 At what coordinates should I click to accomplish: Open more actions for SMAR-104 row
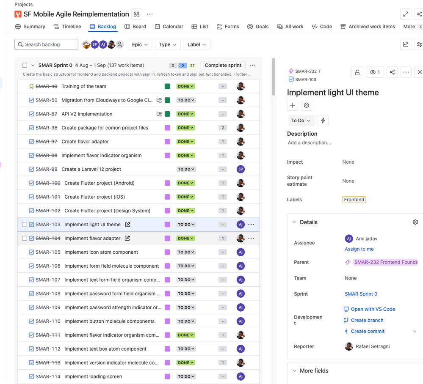tap(251, 238)
